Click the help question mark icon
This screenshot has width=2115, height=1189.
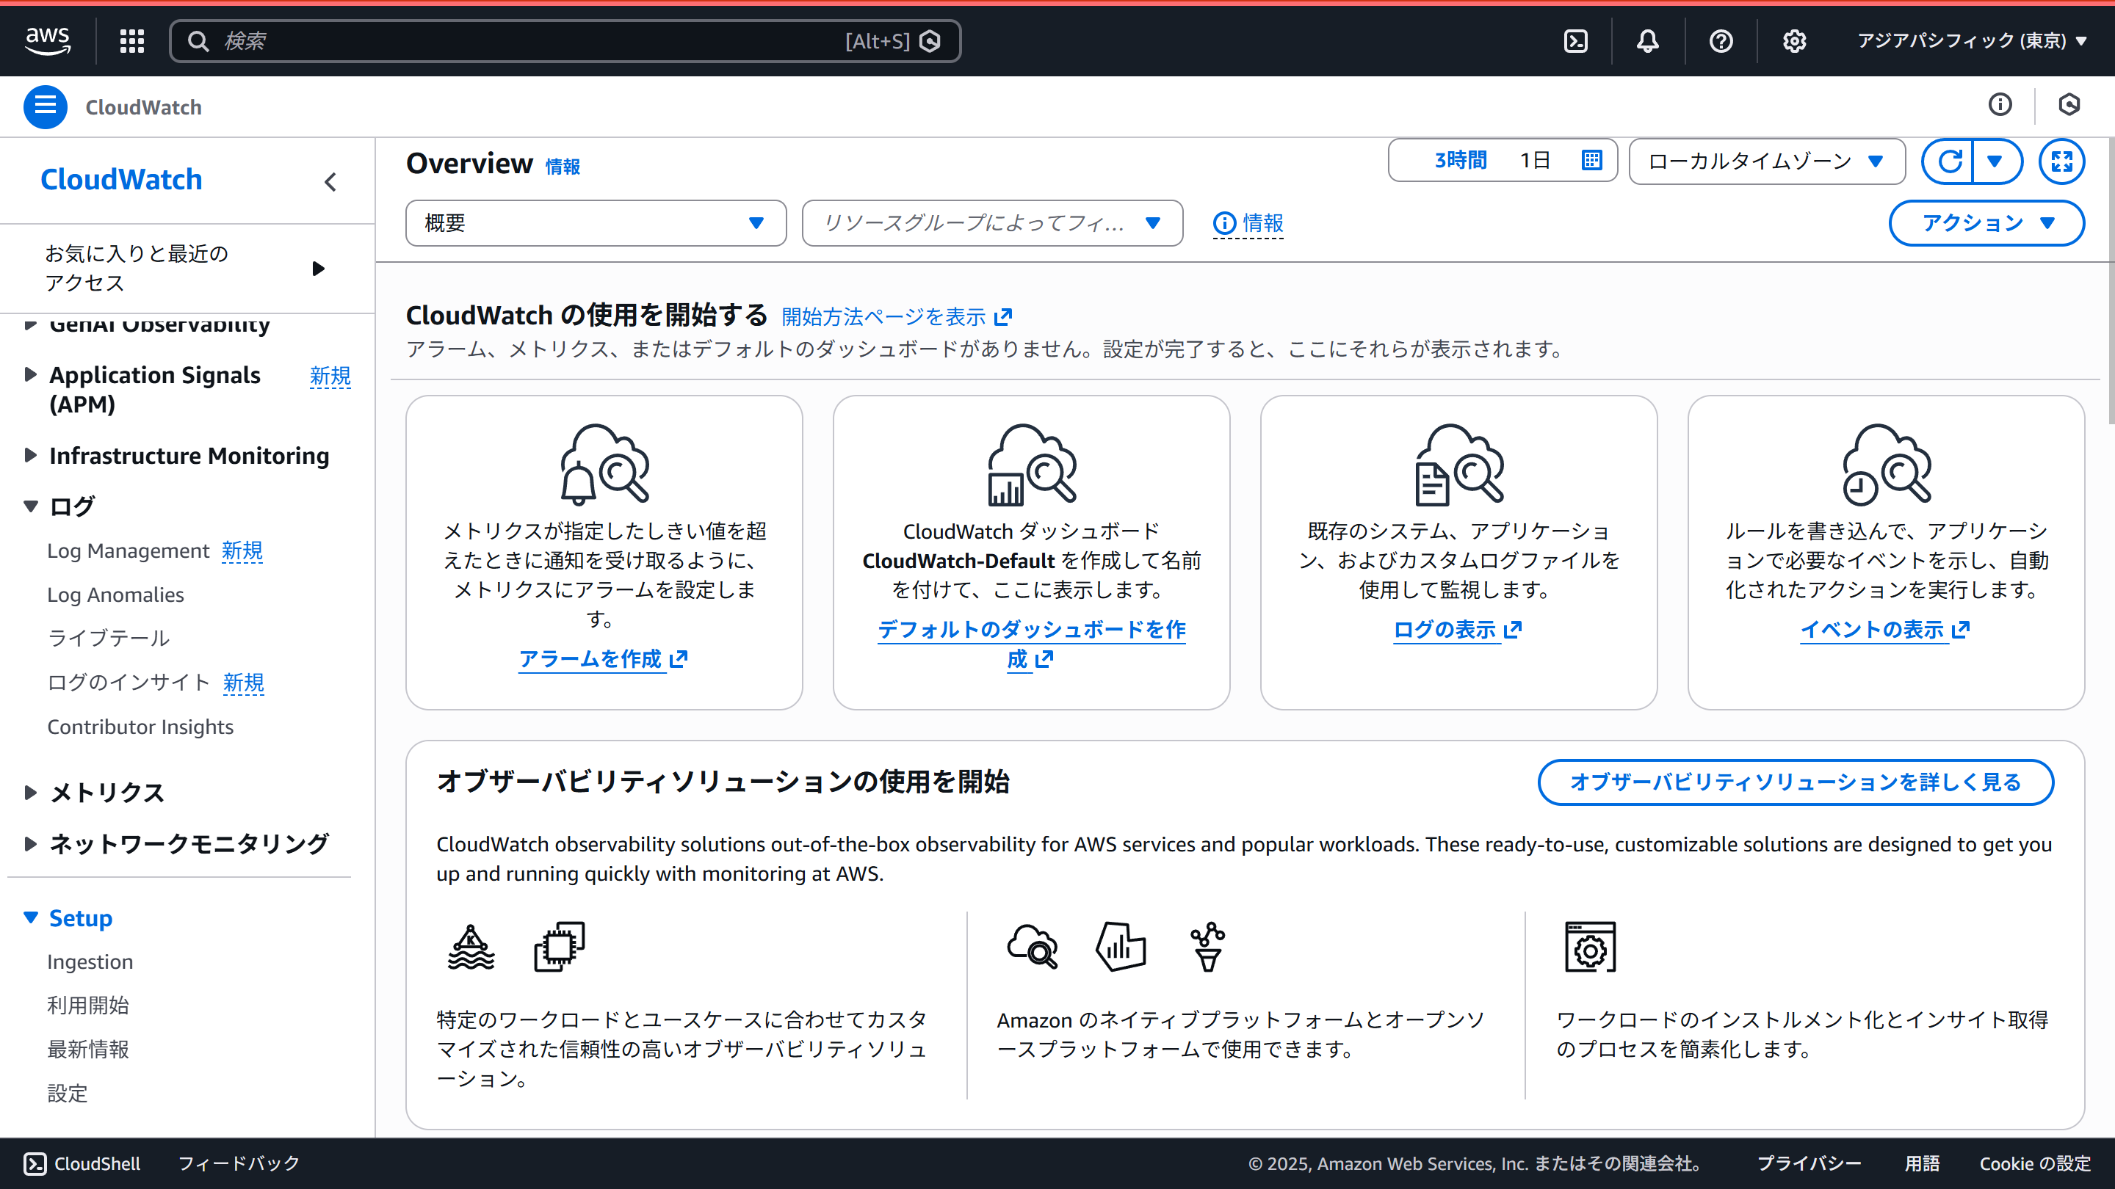coord(1721,41)
